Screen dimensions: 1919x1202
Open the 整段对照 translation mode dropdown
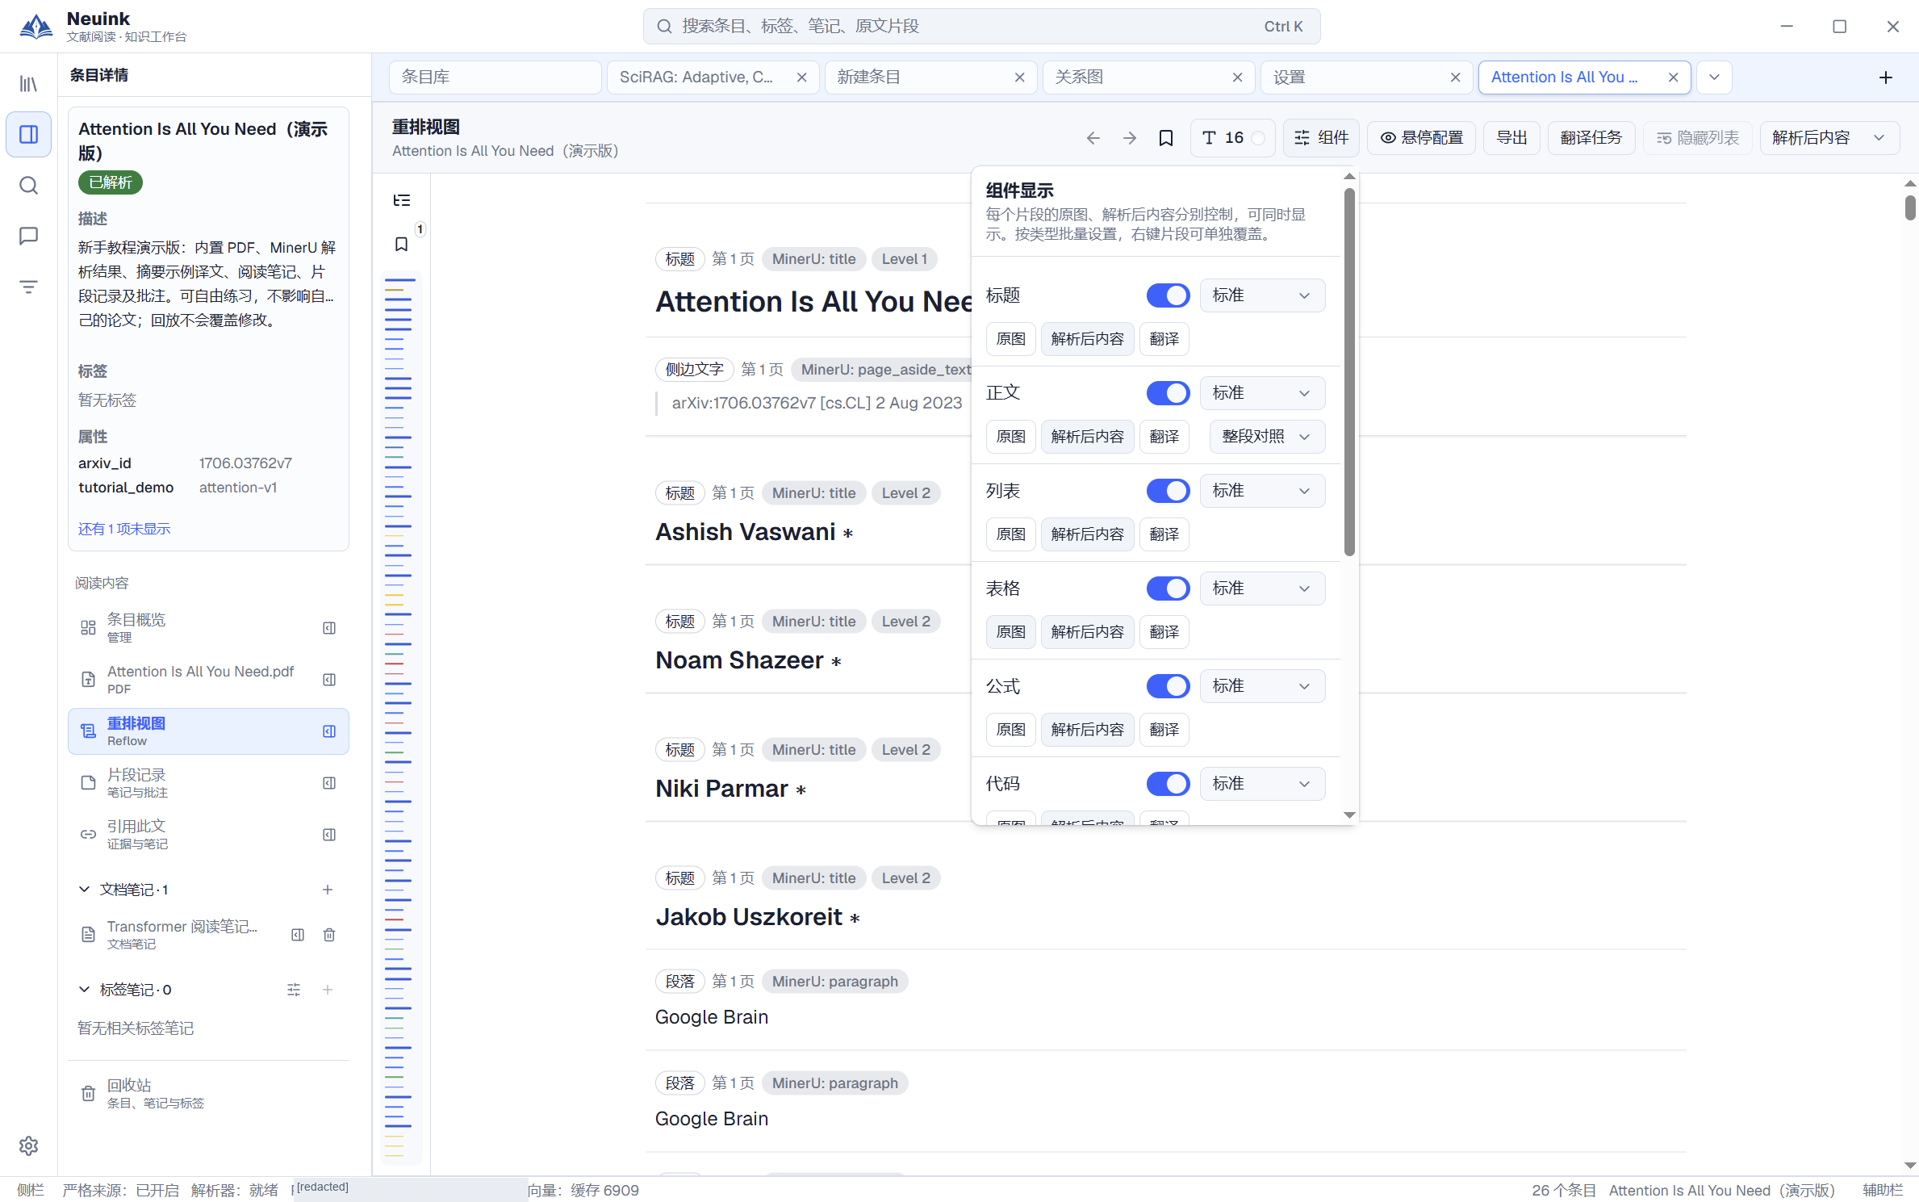tap(1267, 437)
